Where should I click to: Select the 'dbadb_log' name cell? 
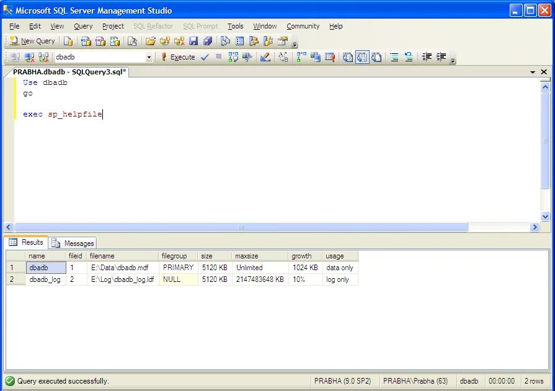click(46, 279)
